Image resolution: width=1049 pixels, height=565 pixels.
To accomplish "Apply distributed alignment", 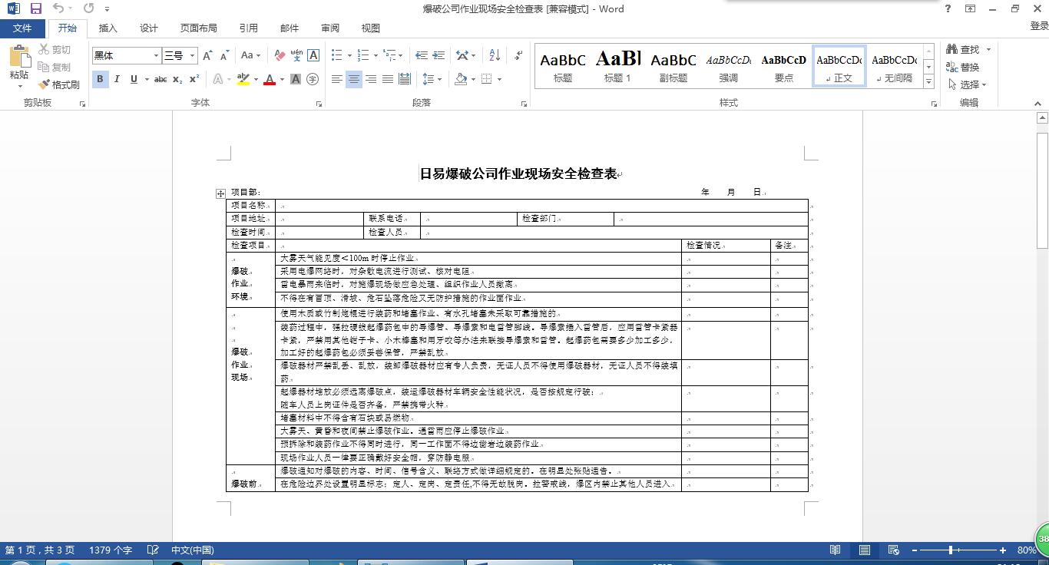I will [x=405, y=79].
